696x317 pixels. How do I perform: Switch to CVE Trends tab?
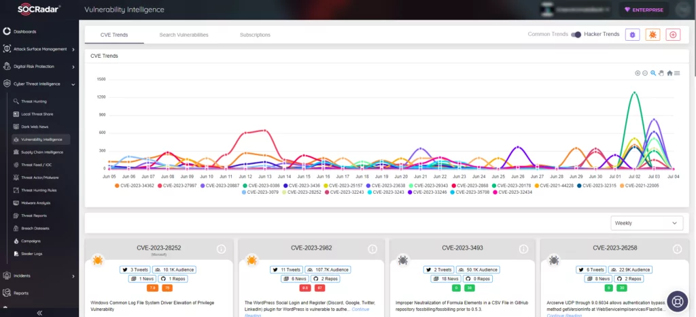tap(114, 35)
